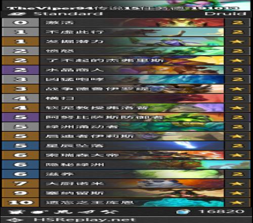253x223 pixels.
Task: Click the Standard format icon
Action: pyautogui.click(x=17, y=14)
